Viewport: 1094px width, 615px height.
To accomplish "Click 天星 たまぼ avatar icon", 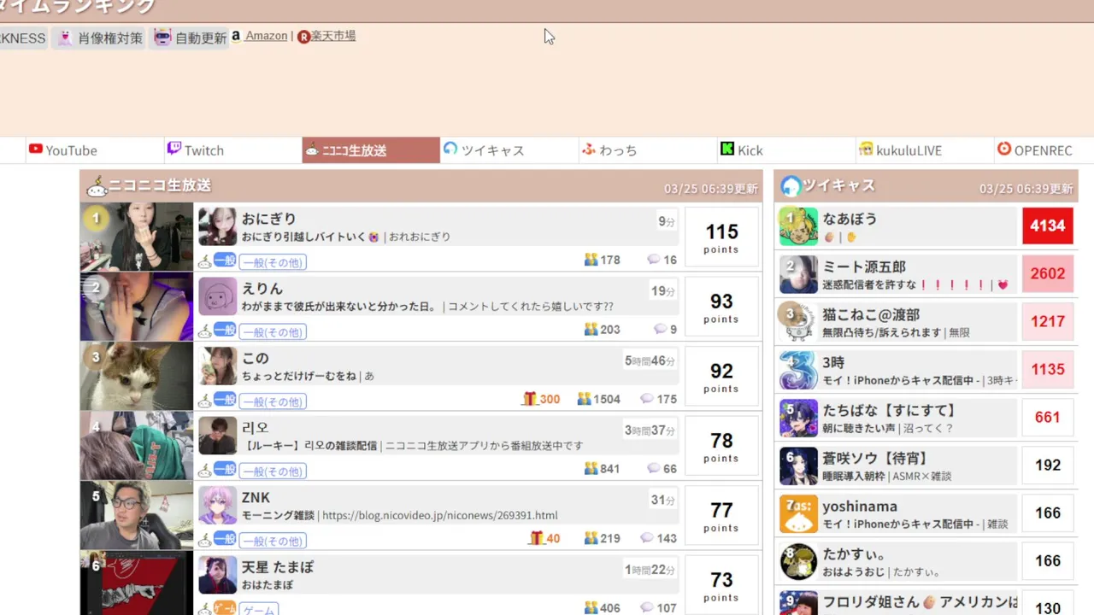I will coord(218,575).
